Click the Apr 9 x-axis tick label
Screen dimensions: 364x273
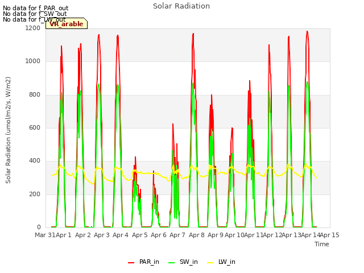coord(215,235)
